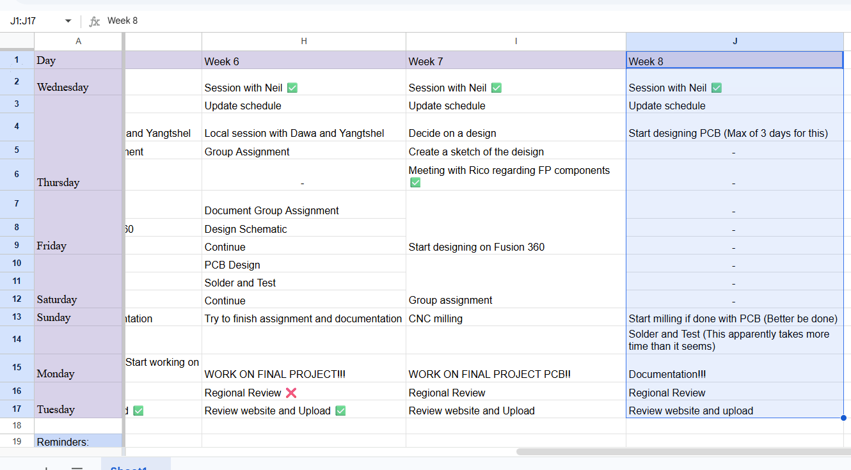
Task: Click green checkmark under Week 7 Rico meeting
Action: coord(415,182)
